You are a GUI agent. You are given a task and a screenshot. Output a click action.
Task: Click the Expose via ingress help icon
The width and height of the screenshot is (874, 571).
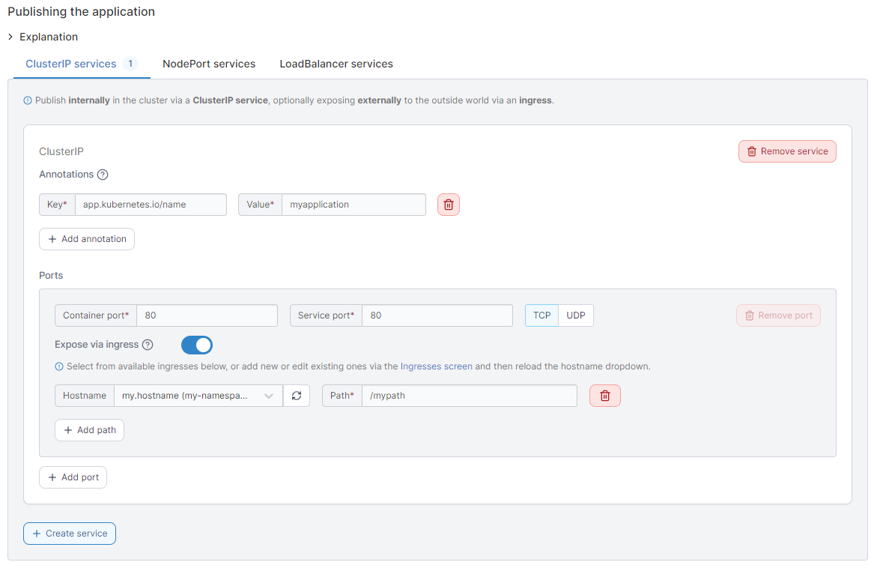pyautogui.click(x=148, y=345)
